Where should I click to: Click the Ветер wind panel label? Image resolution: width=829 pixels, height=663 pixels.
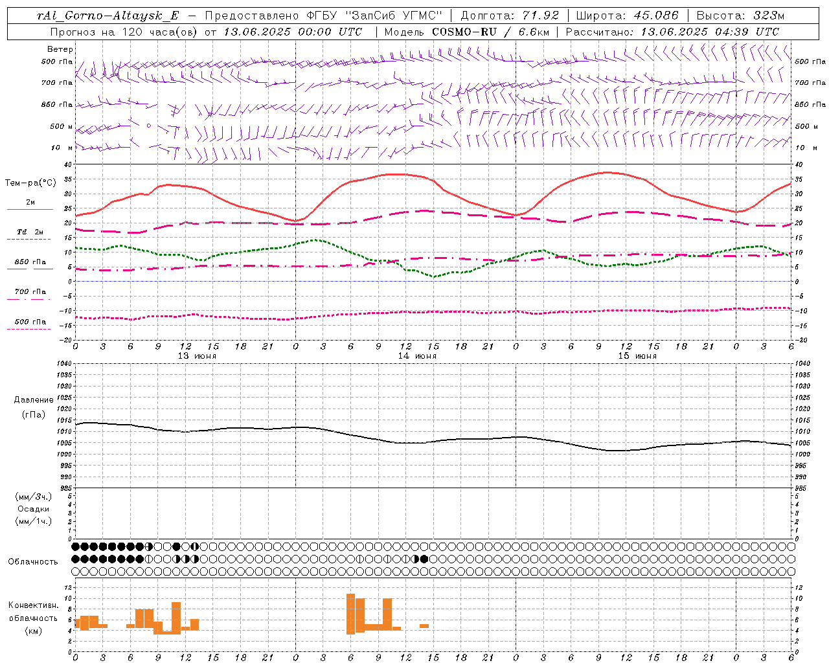pyautogui.click(x=60, y=49)
